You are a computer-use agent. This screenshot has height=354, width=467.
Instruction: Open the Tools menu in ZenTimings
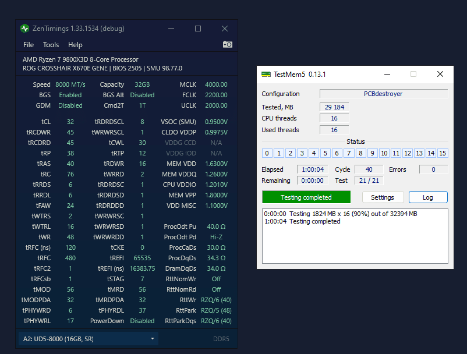[51, 45]
